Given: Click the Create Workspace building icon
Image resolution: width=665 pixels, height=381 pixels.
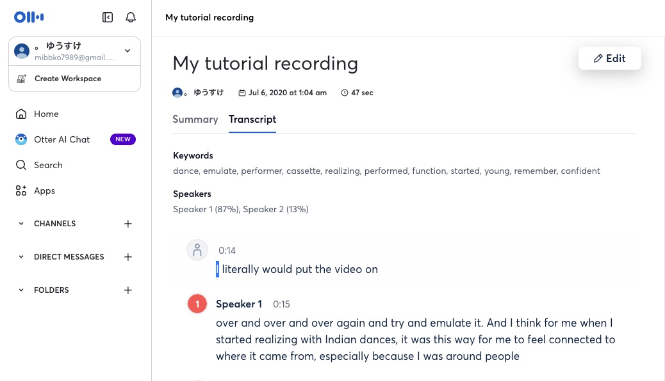Looking at the screenshot, I should (21, 79).
